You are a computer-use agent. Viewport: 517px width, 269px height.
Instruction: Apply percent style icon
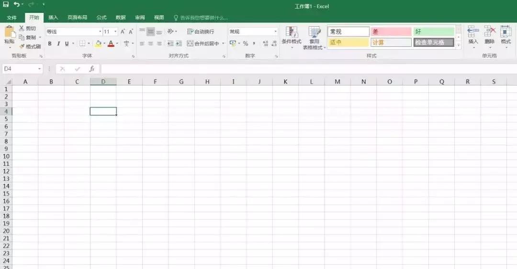click(x=245, y=43)
